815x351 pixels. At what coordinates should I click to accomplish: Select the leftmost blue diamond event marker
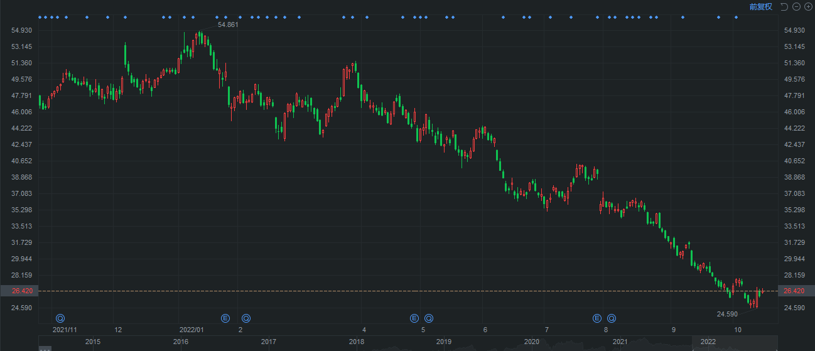(x=40, y=17)
